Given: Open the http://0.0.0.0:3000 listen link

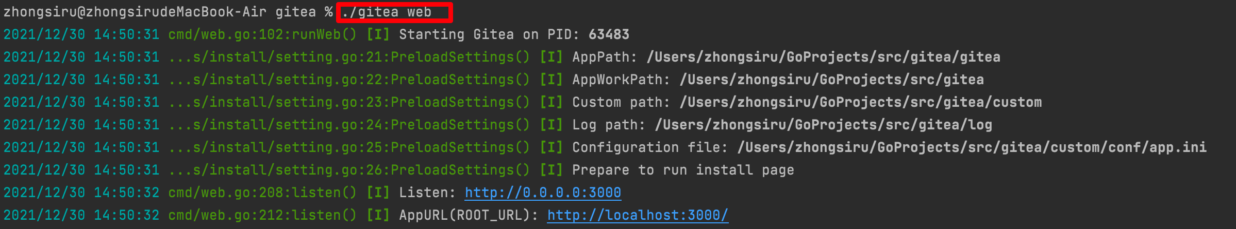Looking at the screenshot, I should (x=543, y=193).
